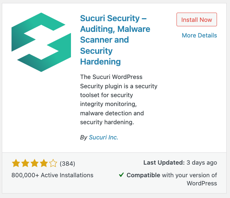
Task: Open the Sucuri Security plugin title link
Action: tap(115, 40)
